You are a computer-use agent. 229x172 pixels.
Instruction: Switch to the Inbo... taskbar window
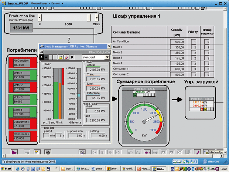click(x=67, y=169)
